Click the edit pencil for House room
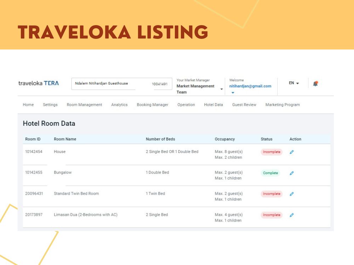 tap(292, 152)
